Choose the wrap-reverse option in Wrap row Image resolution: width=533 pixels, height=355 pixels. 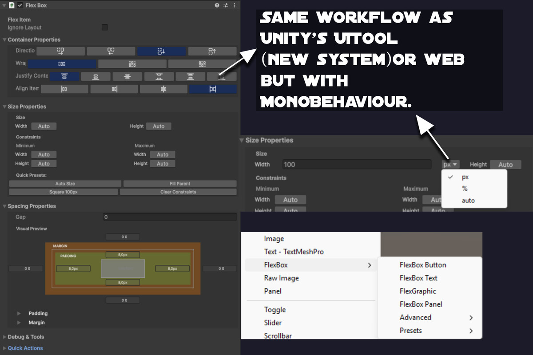pyautogui.click(x=202, y=64)
